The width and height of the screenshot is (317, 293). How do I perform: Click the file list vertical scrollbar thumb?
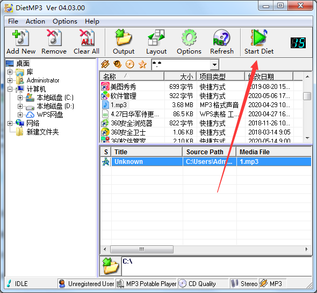point(307,96)
